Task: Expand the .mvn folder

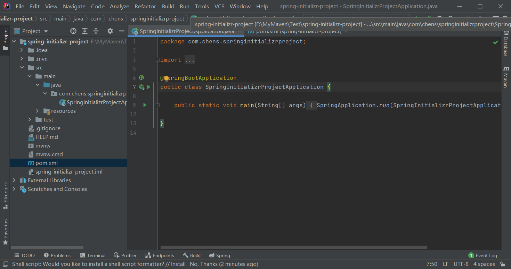Action: [22, 59]
